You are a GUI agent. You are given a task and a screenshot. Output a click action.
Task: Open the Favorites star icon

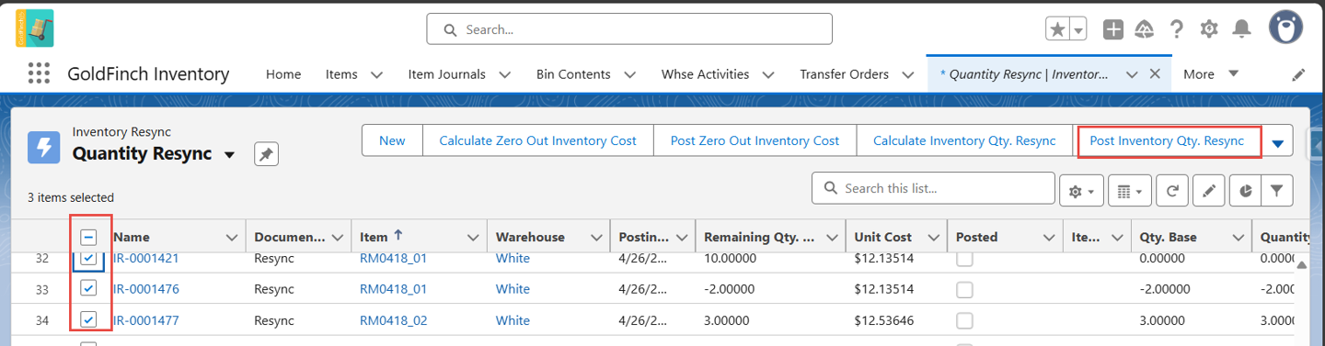pos(1057,29)
